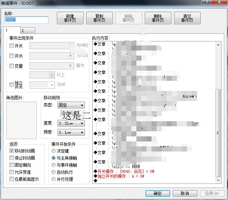
Task: Click the 执行内容 scrollbar thumb
Action: [218, 133]
